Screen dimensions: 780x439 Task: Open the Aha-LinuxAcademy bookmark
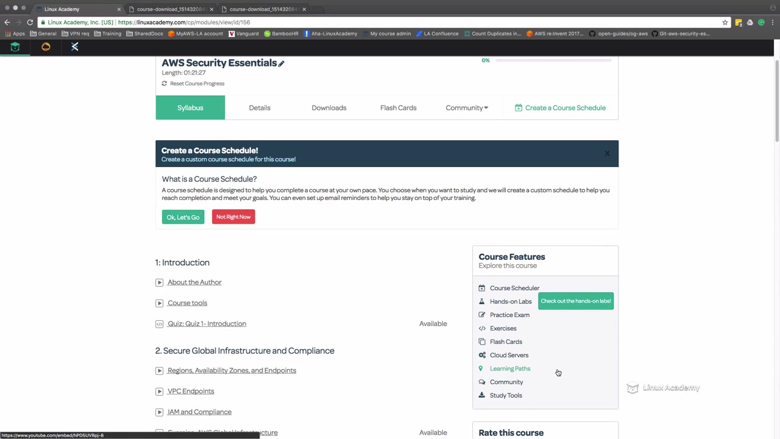pos(330,34)
